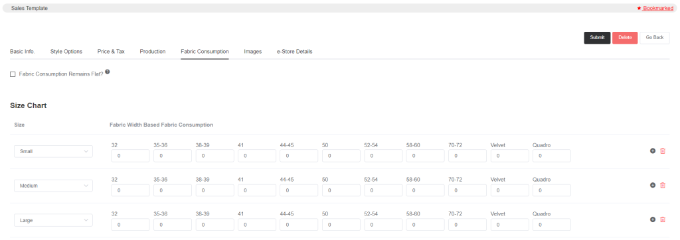Go to the e-Store Details tab
The height and width of the screenshot is (240, 680).
coord(294,51)
